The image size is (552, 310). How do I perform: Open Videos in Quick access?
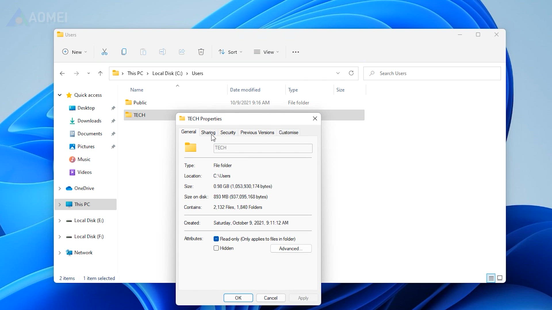coord(85,172)
